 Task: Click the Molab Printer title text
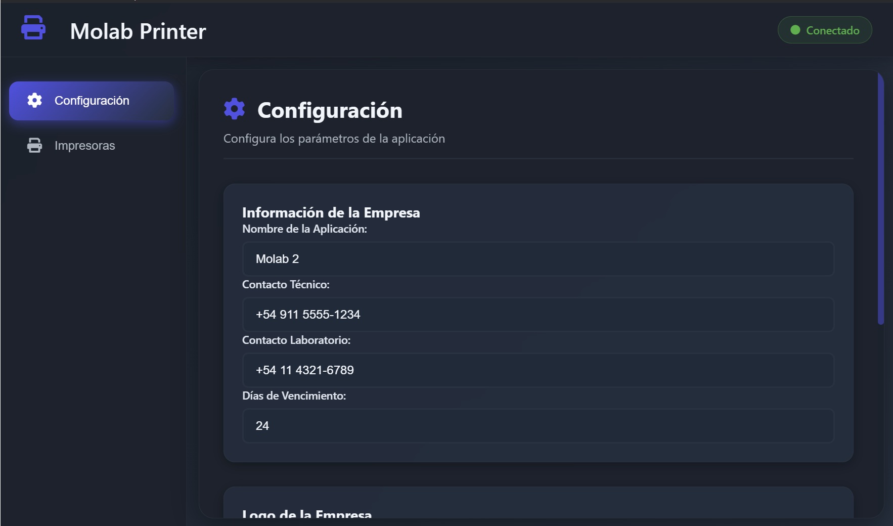click(x=139, y=31)
